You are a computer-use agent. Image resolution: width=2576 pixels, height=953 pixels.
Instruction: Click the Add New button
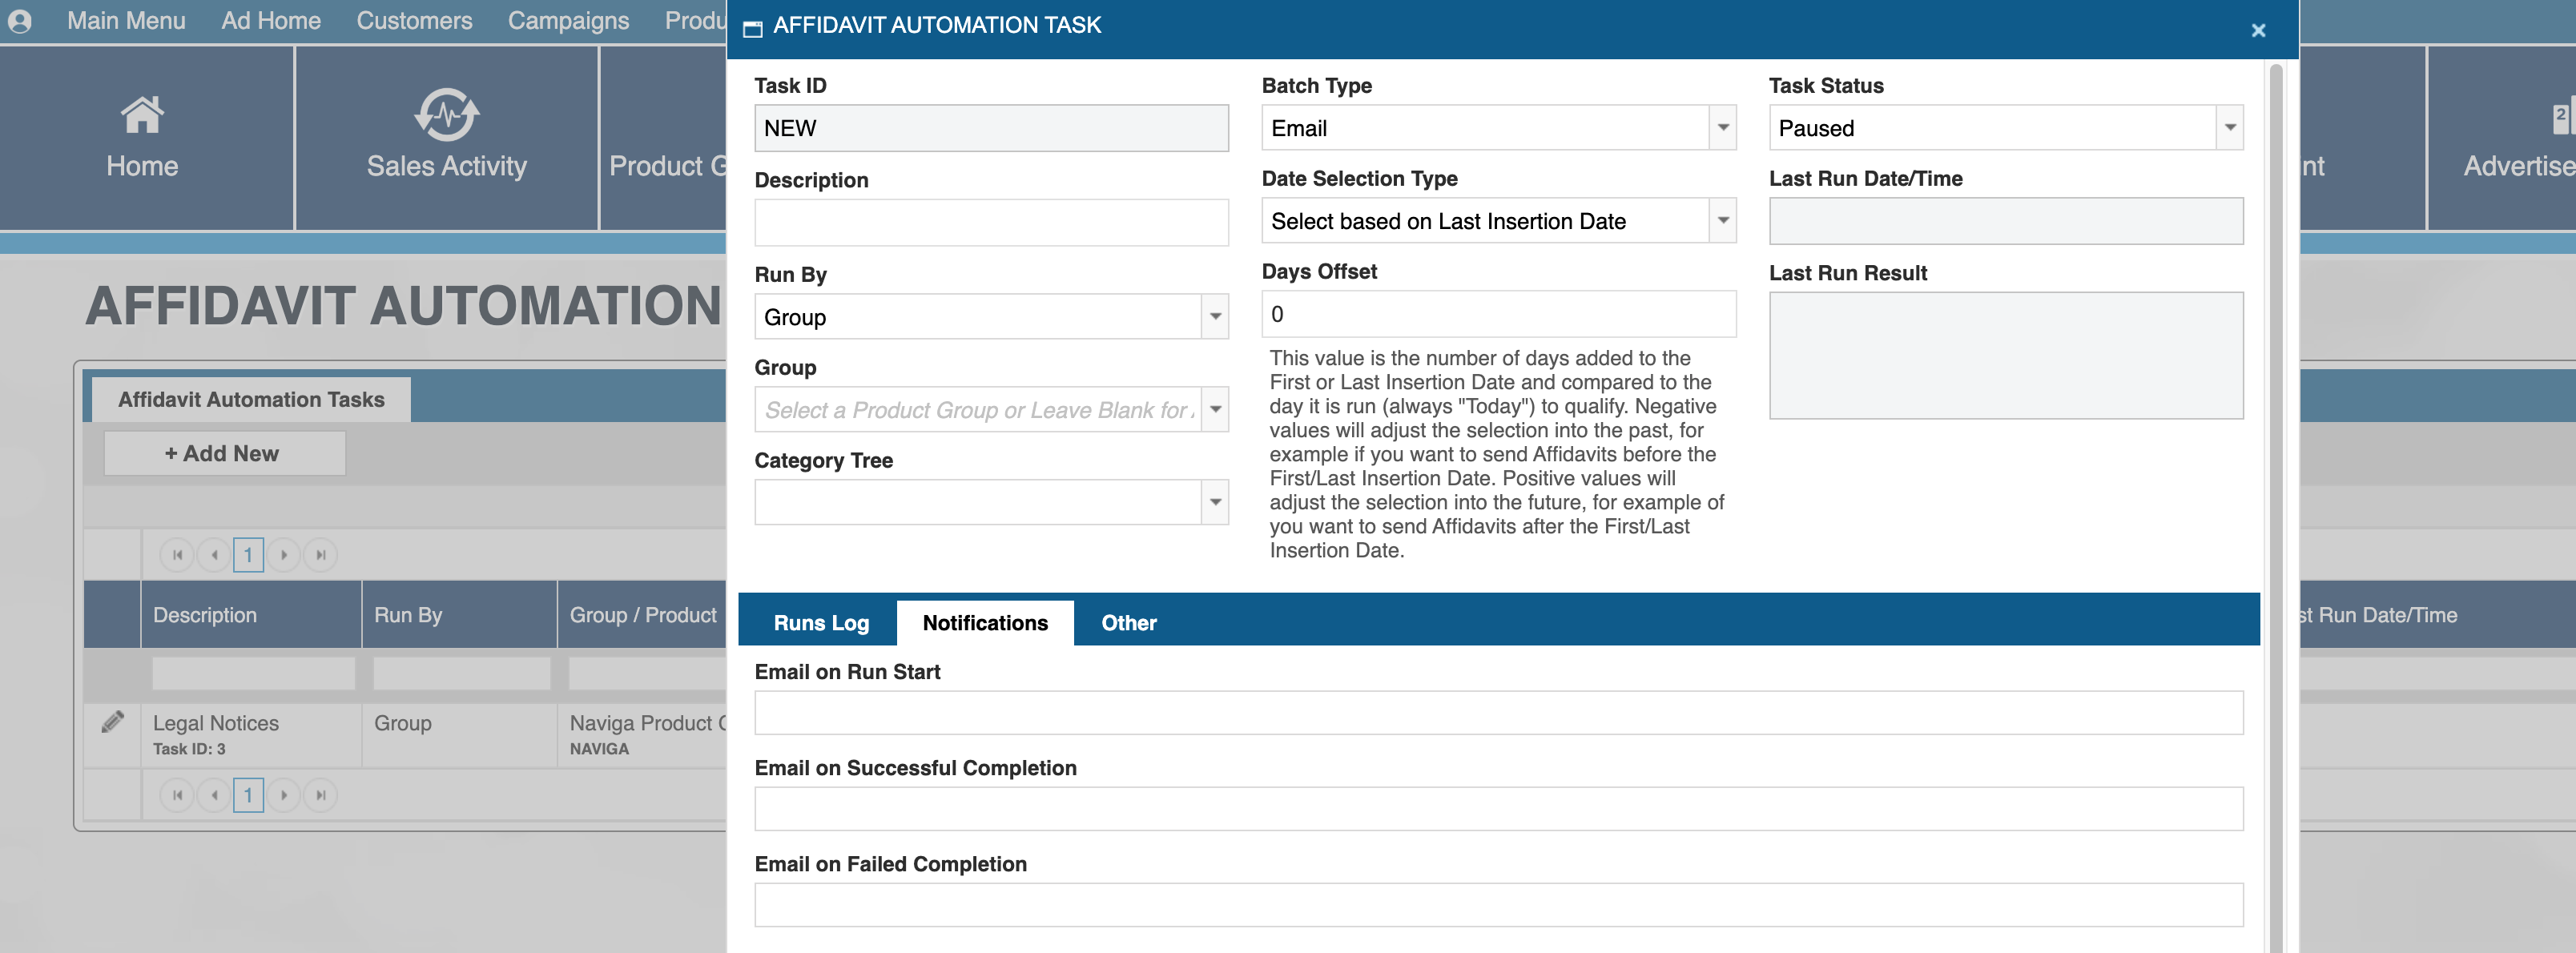(x=224, y=454)
